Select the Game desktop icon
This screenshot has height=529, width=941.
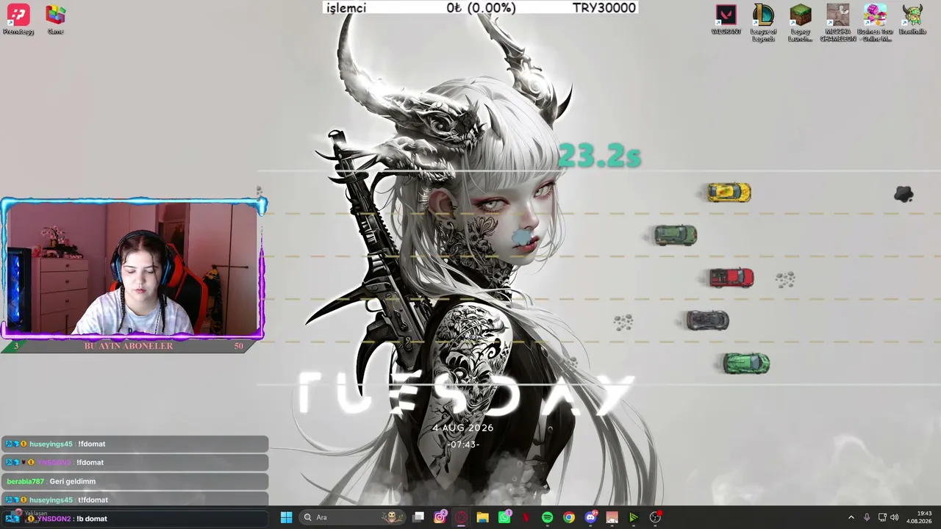coord(55,20)
